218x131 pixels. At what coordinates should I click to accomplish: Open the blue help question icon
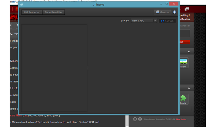174,12
